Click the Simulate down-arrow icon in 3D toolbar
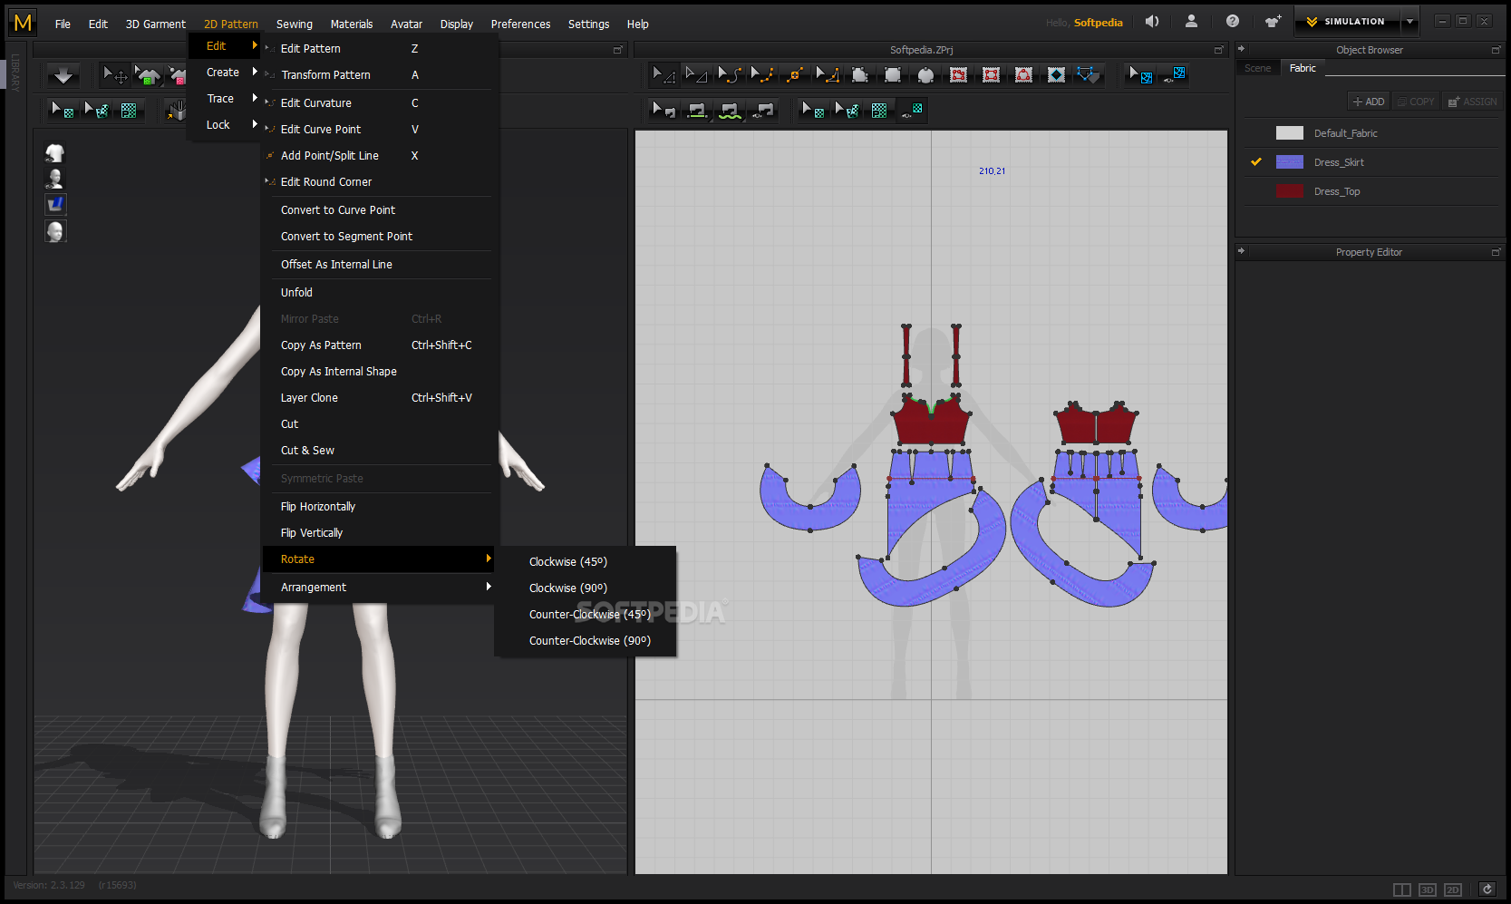 coord(63,75)
